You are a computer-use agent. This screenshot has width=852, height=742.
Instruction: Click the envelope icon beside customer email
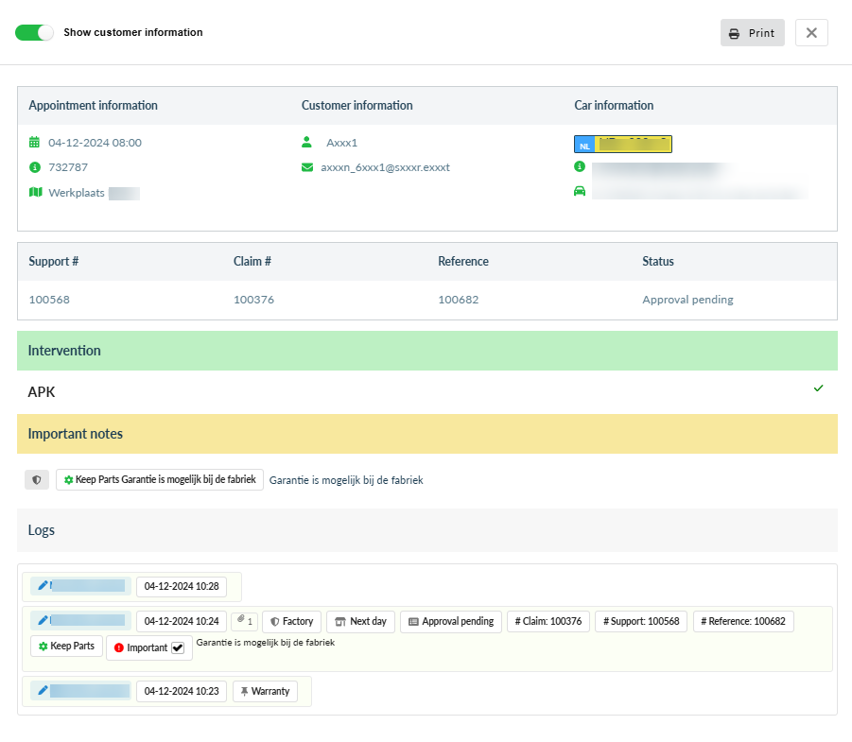click(306, 167)
